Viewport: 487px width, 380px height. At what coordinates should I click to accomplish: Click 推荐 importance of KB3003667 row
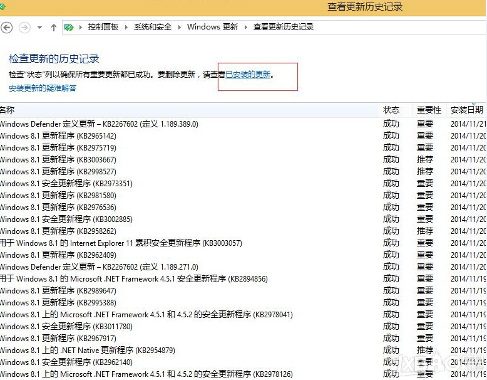(x=425, y=160)
